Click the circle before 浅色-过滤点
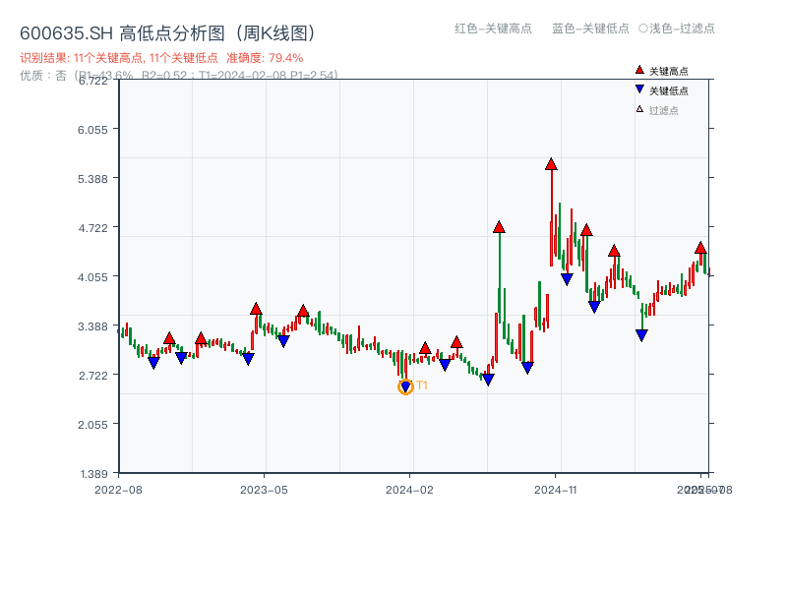The height and width of the screenshot is (590, 787). (x=643, y=29)
